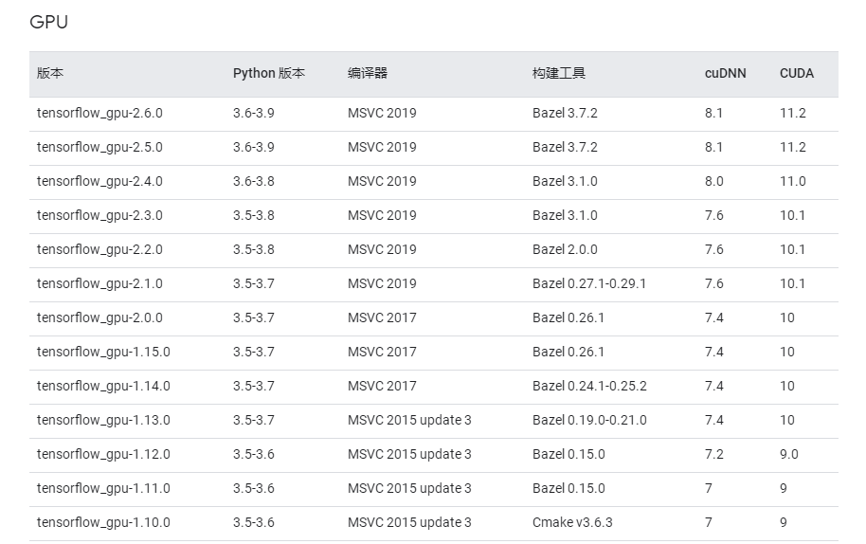The image size is (866, 544).
Task: Select the tensorflow_gpu-2.1.0 cell
Action: [x=99, y=284]
